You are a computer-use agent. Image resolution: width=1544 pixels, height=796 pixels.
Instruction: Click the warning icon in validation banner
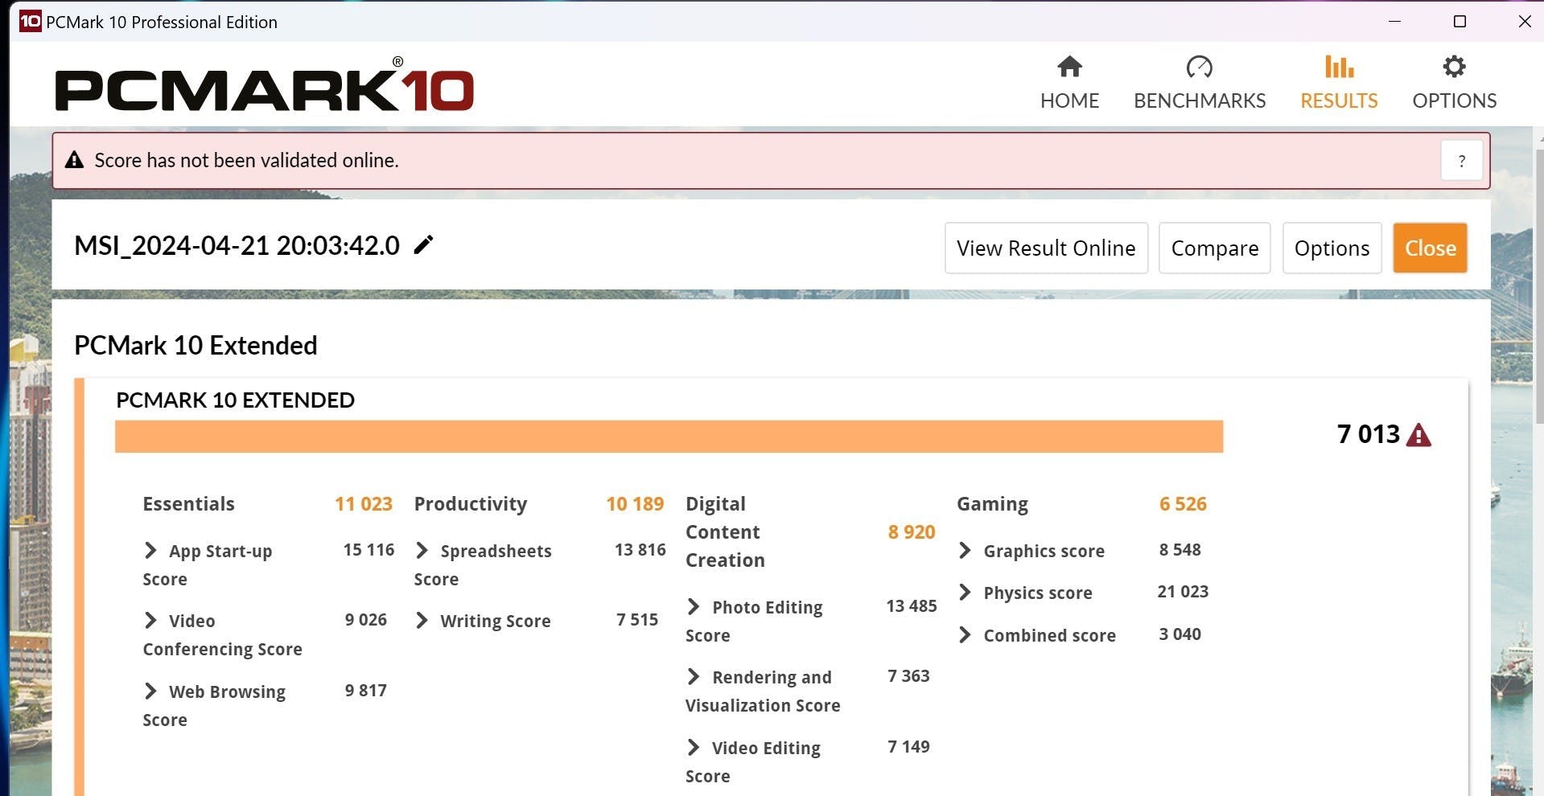pos(74,160)
